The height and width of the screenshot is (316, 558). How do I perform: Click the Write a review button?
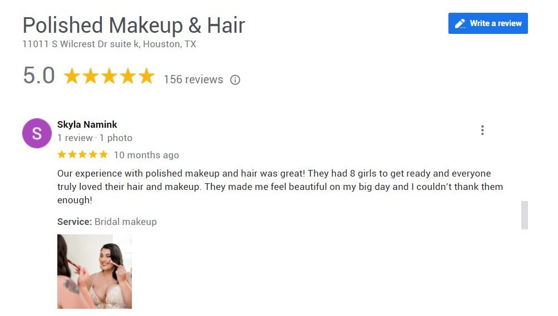click(488, 23)
